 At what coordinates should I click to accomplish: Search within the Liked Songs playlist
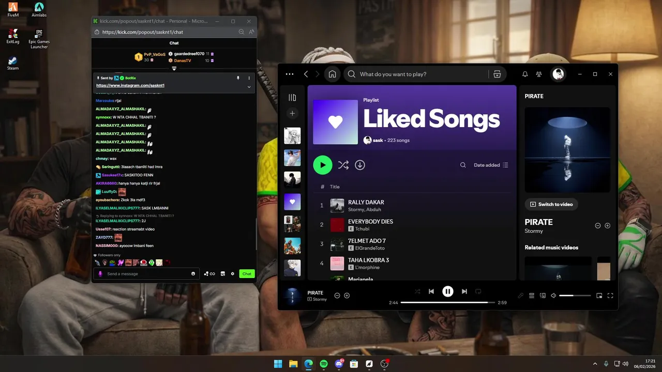pos(463,165)
